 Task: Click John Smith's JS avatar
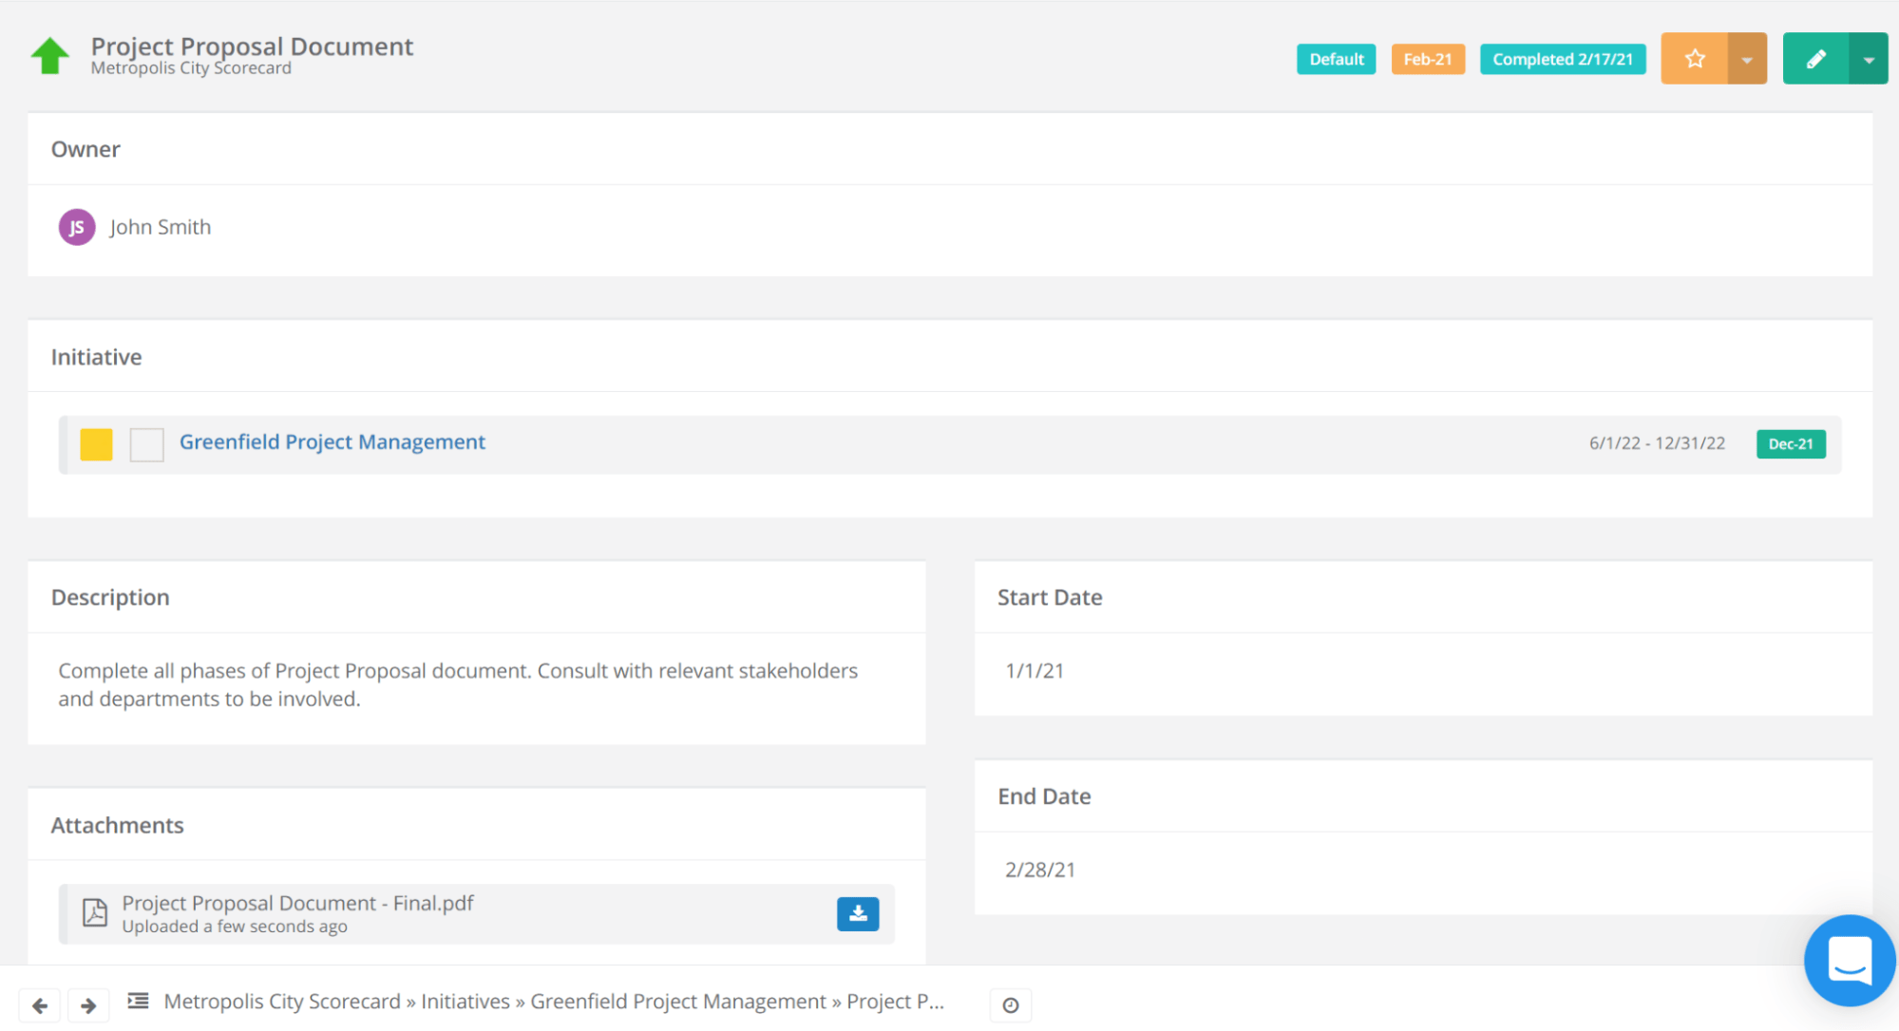(77, 227)
